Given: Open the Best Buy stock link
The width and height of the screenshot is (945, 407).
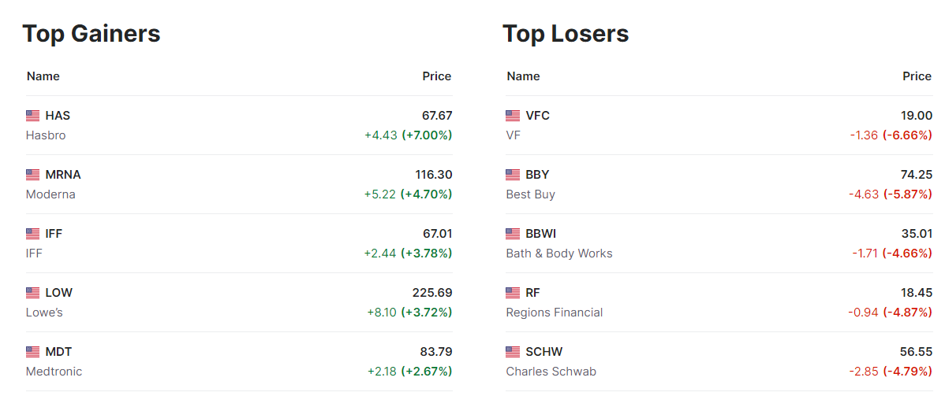Looking at the screenshot, I should click(530, 194).
